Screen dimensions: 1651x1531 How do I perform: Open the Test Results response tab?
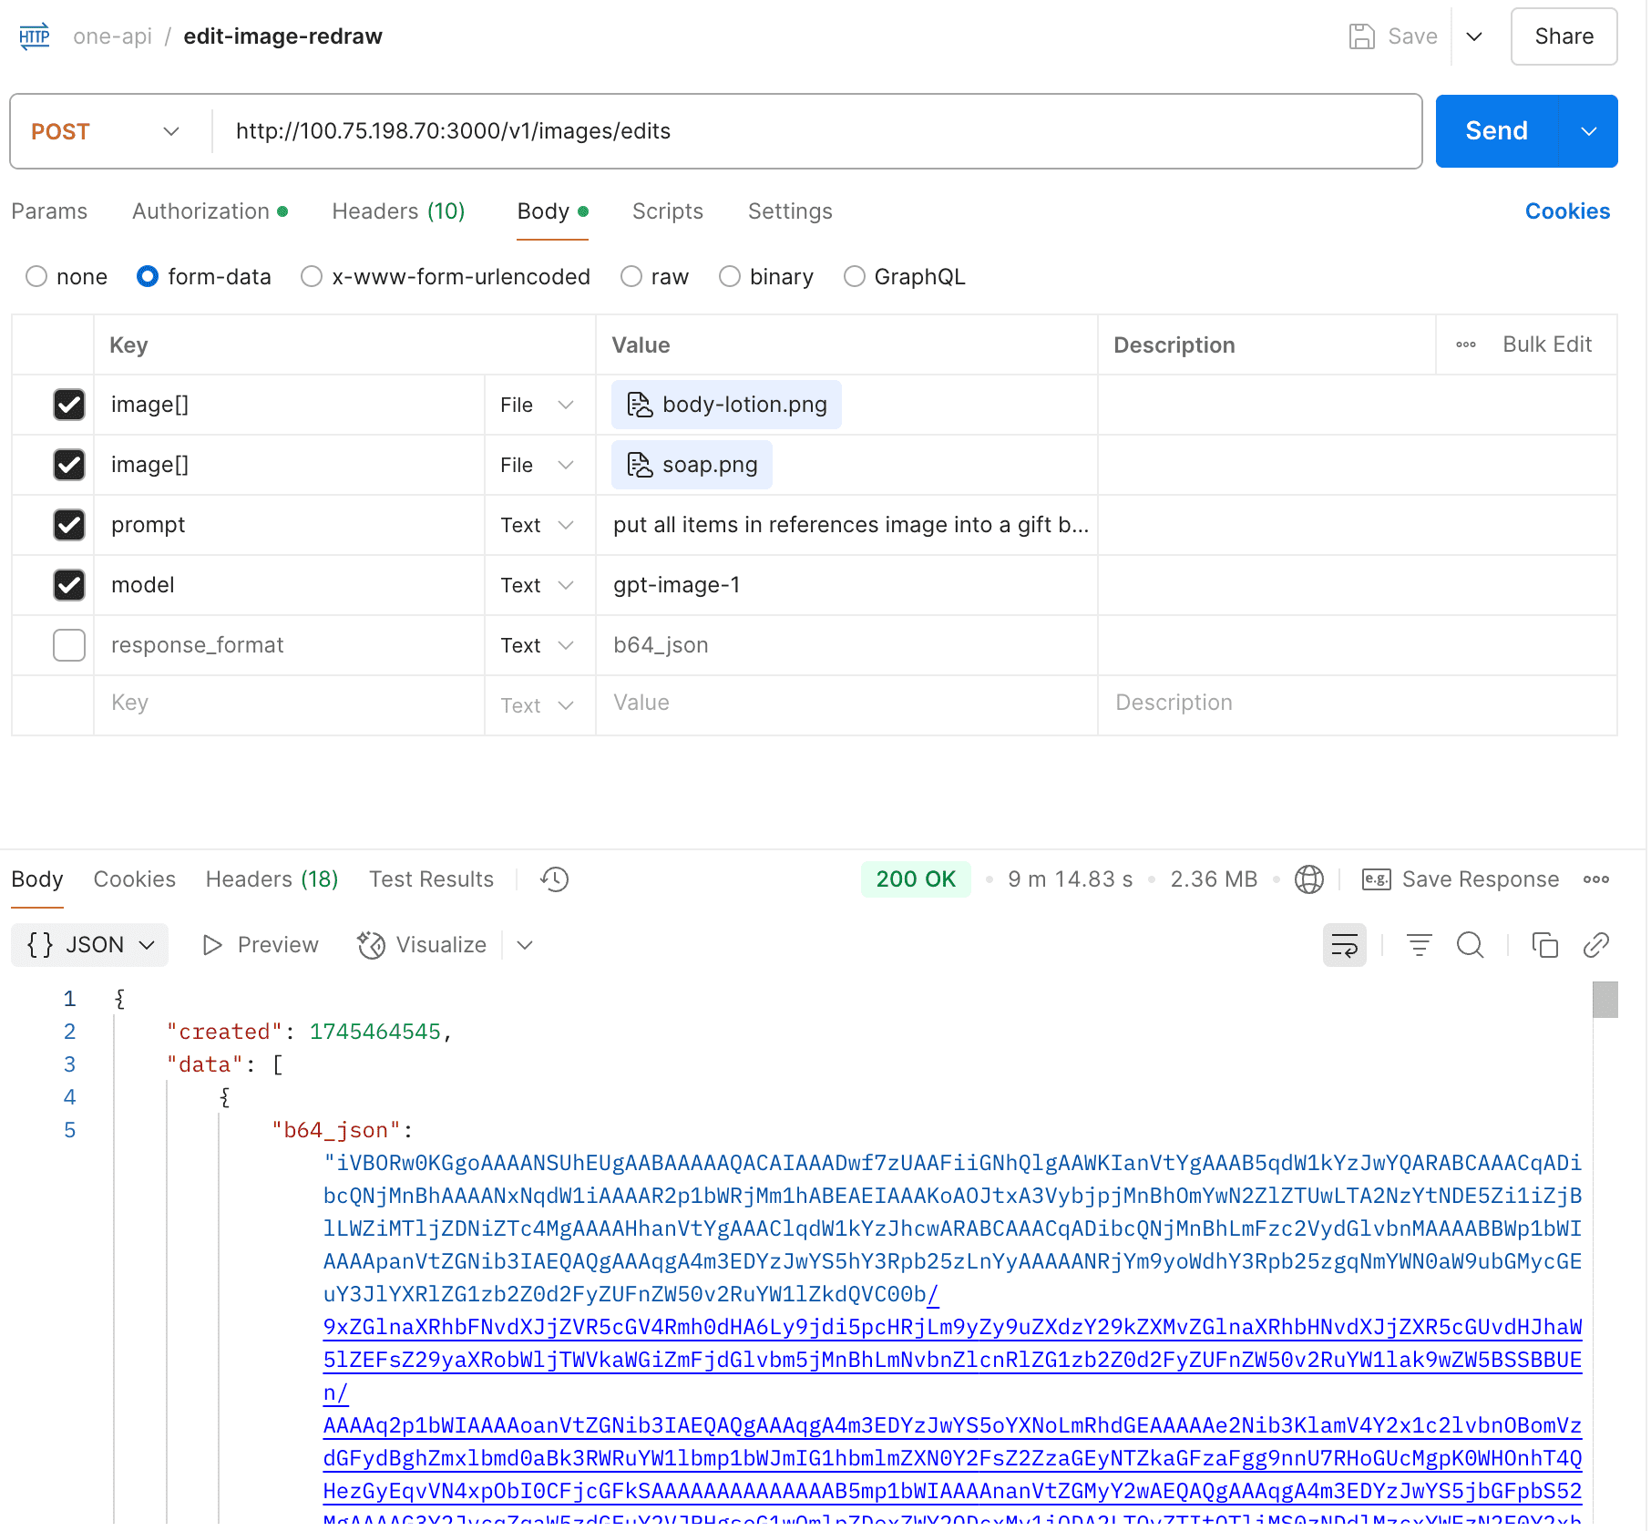(431, 879)
